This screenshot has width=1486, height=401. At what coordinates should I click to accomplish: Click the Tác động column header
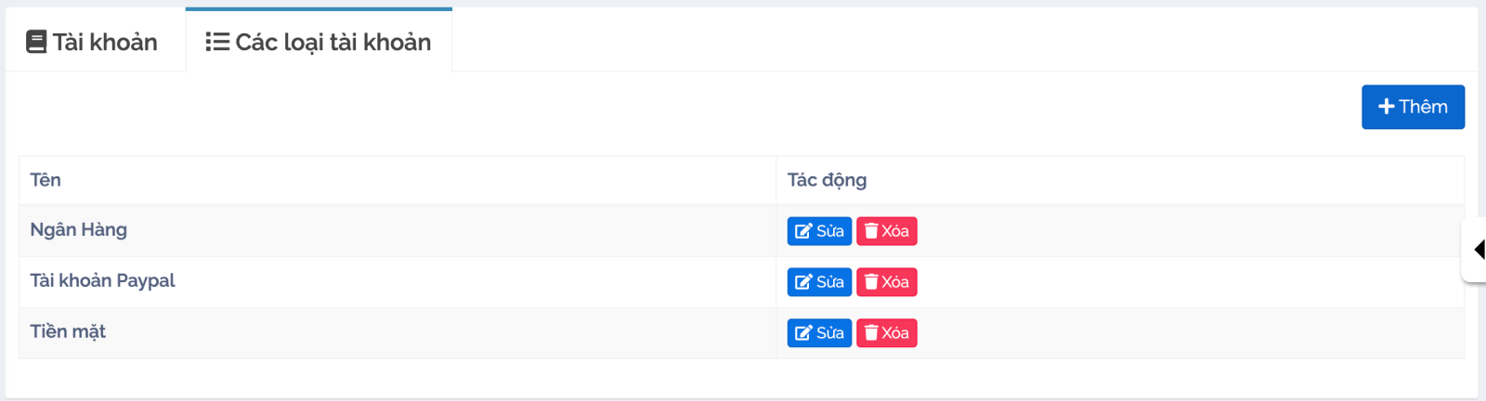827,180
